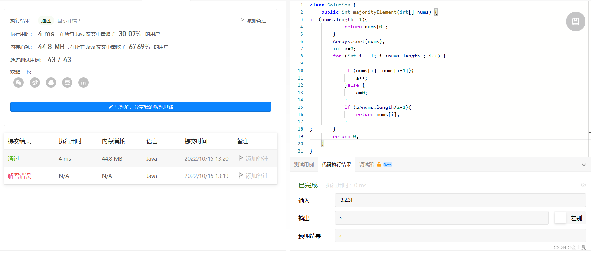Click the Arrays.sort(nums) code line
Image resolution: width=591 pixels, height=253 pixels.
pyautogui.click(x=359, y=41)
